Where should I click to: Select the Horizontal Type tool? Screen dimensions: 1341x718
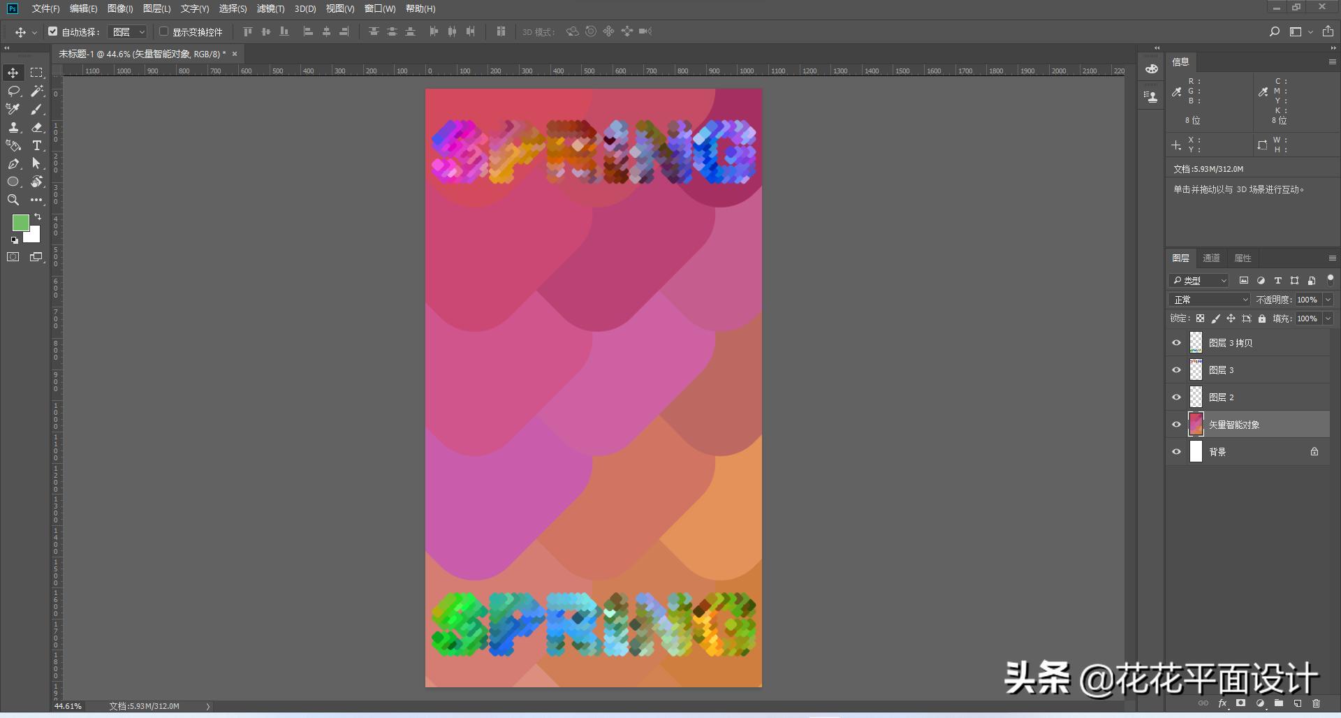point(37,145)
